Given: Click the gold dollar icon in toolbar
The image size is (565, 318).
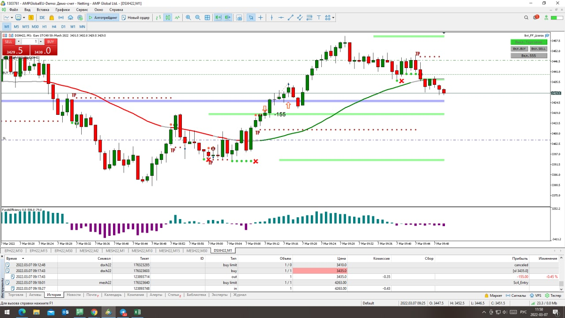Looking at the screenshot, I should point(31,18).
